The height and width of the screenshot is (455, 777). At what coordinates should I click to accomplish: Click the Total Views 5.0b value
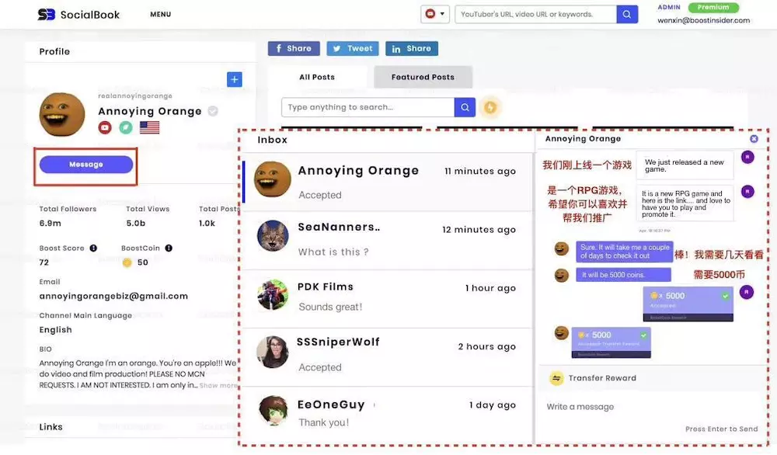136,224
